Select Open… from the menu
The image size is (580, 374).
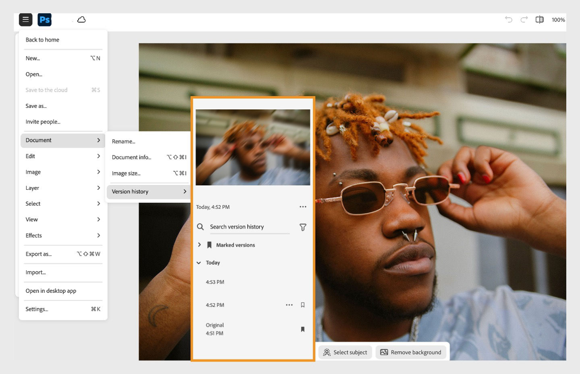(x=63, y=74)
